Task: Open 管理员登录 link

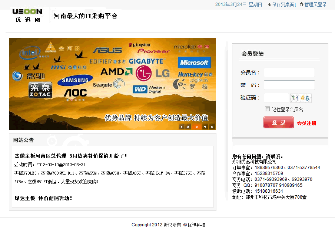Action: click(x=315, y=4)
